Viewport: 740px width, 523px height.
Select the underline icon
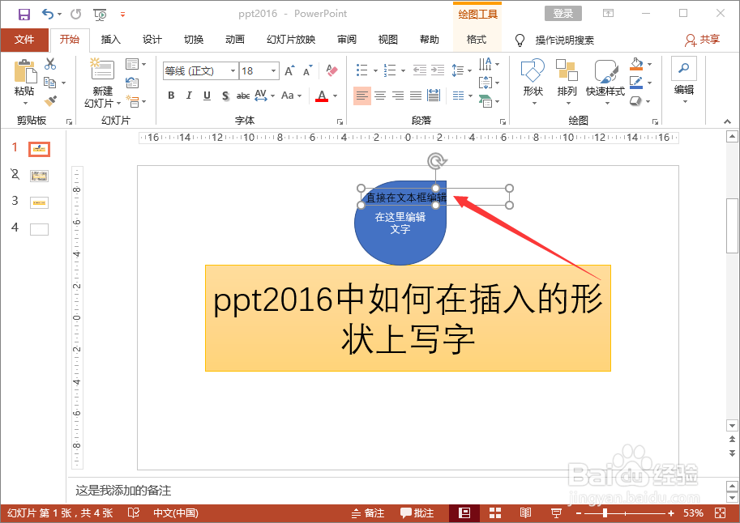(207, 95)
